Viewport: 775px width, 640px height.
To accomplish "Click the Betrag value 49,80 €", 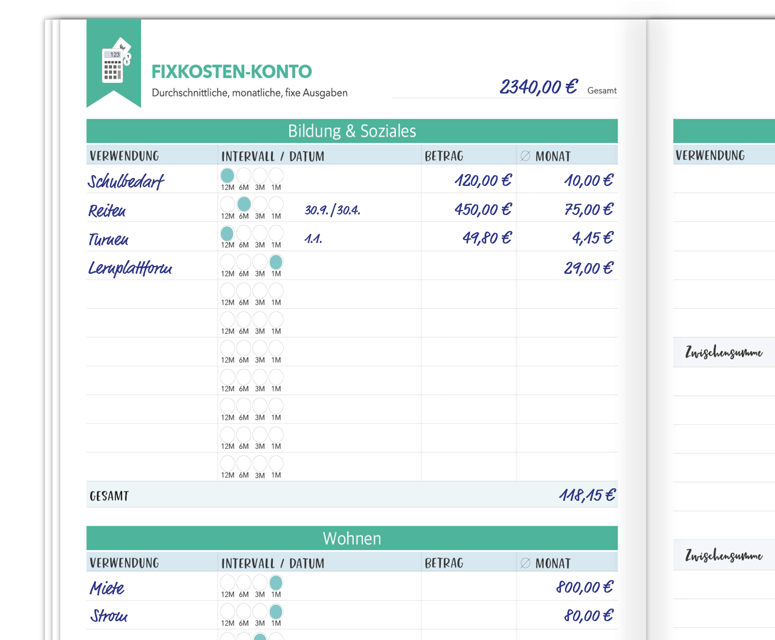I will tap(487, 238).
